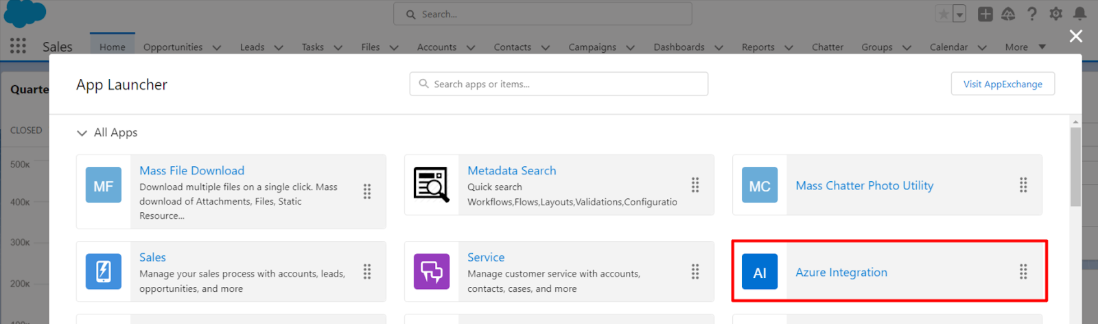1098x324 pixels.
Task: Expand the Tasks tab dropdown arrow
Action: [x=338, y=47]
